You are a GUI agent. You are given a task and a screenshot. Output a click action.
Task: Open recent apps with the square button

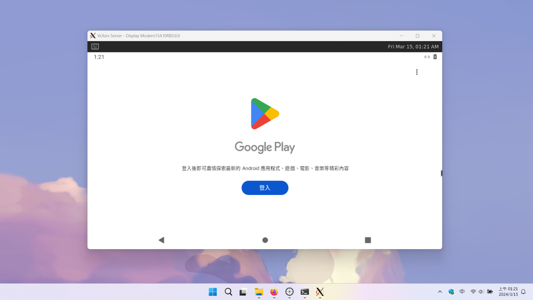pos(368,240)
